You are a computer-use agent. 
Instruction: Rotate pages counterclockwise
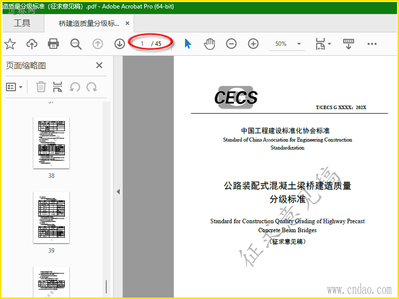[x=75, y=87]
